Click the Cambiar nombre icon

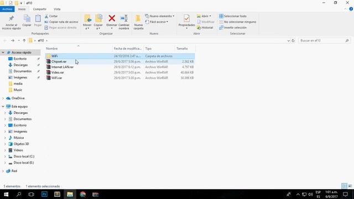point(124,18)
